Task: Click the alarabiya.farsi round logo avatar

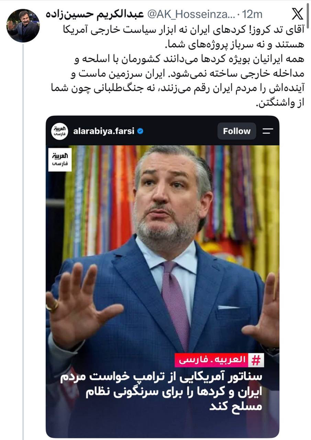Action: [60, 131]
